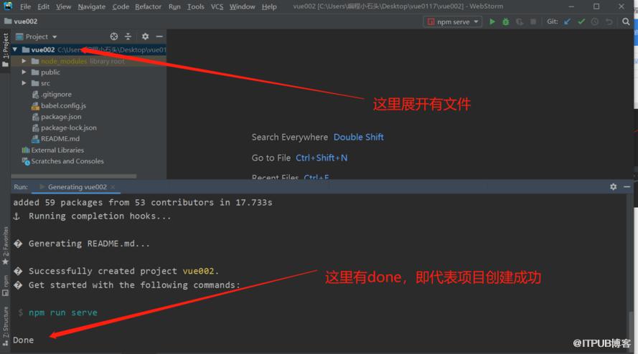Viewport: 638px width, 354px height.
Task: Open Search Everywhere magnifier icon
Action: 626,21
